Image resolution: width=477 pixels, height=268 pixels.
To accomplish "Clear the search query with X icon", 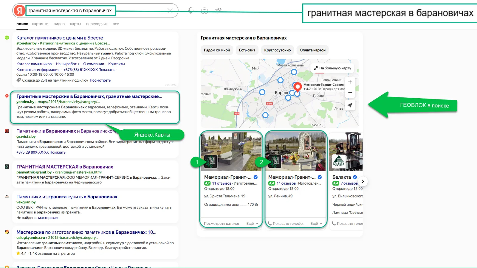I will [170, 11].
